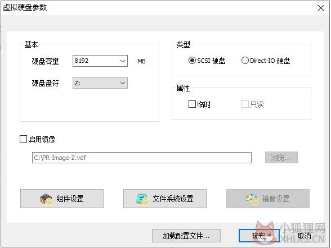
Task: Open 文件系统设置 settings
Action: coord(165,199)
